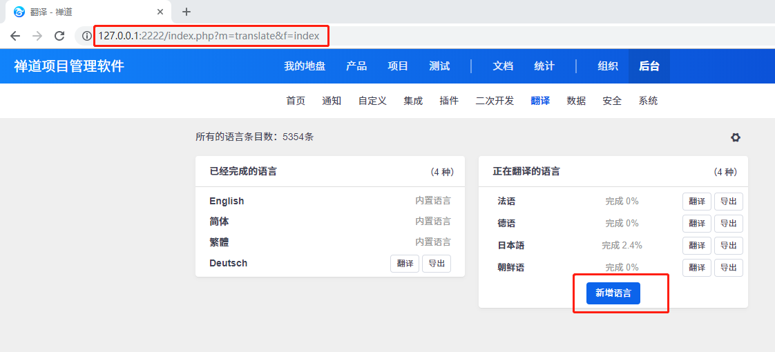This screenshot has width=775, height=352.
Task: Open the 二次开发 submenu tab
Action: coord(495,101)
